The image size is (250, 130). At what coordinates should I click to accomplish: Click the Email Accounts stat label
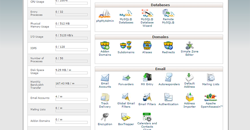tap(40, 98)
